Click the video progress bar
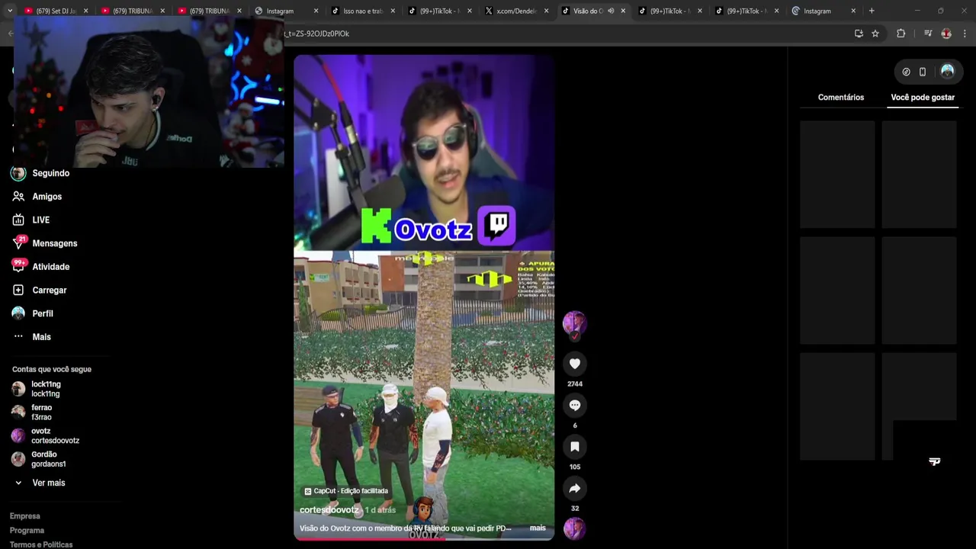976x549 pixels. tap(424, 538)
